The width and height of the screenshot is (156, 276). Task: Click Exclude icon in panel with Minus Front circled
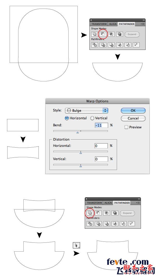point(120,34)
